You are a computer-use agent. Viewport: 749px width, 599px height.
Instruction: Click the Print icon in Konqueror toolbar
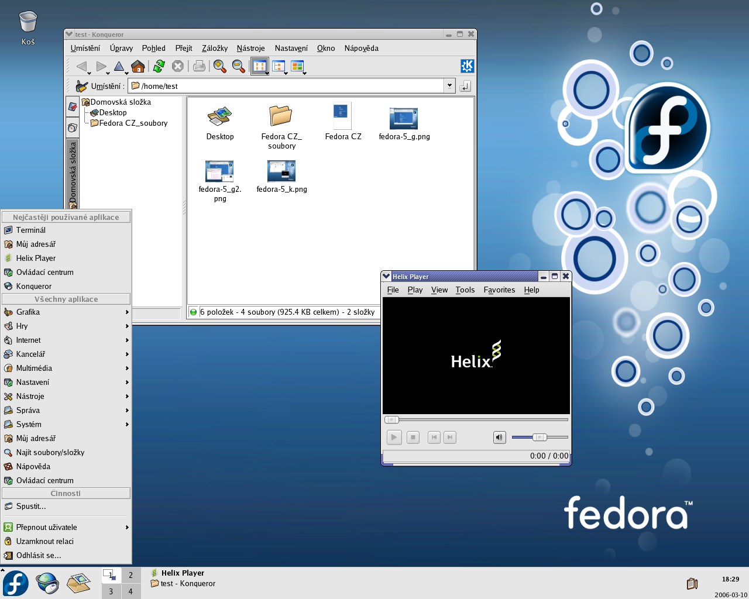[199, 66]
